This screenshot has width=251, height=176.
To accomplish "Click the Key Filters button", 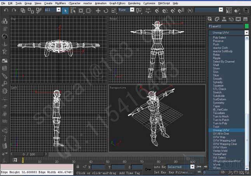I will coord(181,173).
